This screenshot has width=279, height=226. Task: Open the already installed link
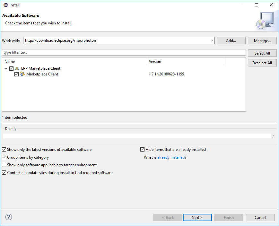click(x=170, y=157)
